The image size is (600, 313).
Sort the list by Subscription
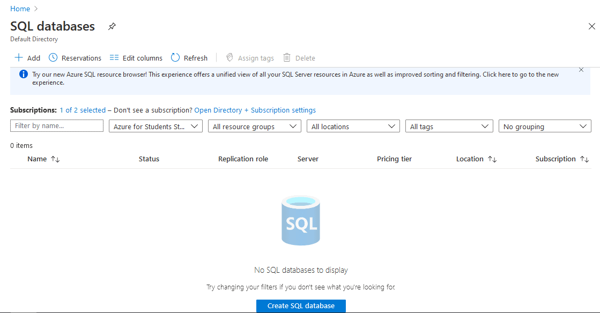(561, 159)
